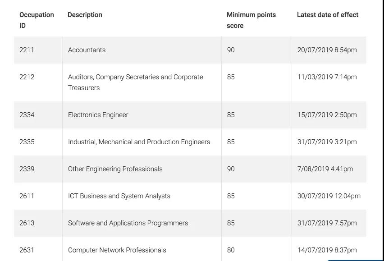Click Software and Applications Programmers row
This screenshot has height=261, width=384.
pyautogui.click(x=190, y=223)
